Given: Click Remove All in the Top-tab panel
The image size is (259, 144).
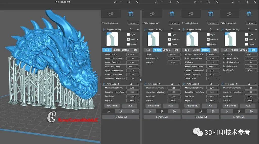Looking at the screenshot, I should click(x=121, y=117).
